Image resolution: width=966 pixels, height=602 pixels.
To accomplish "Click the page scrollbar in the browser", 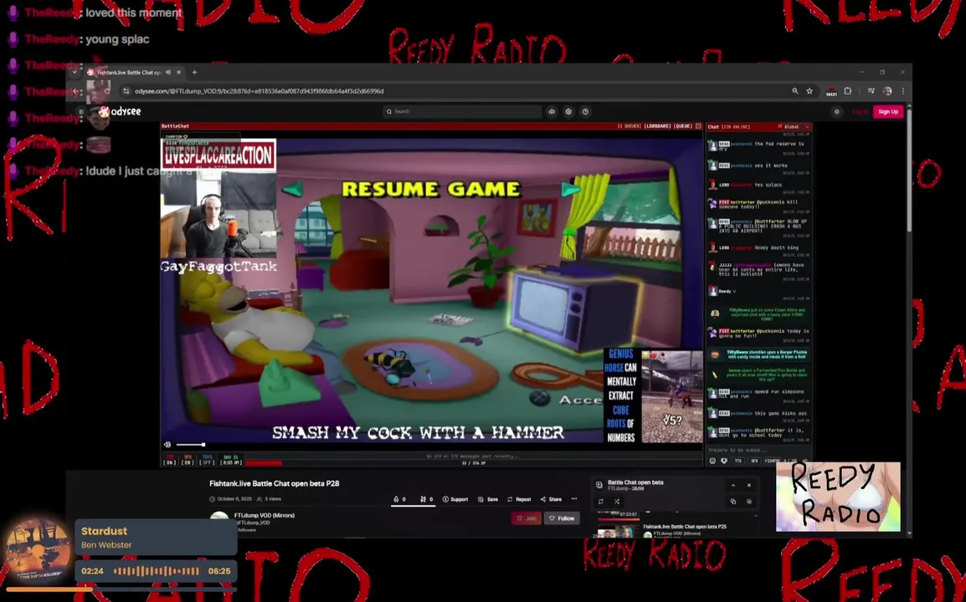I will [909, 169].
